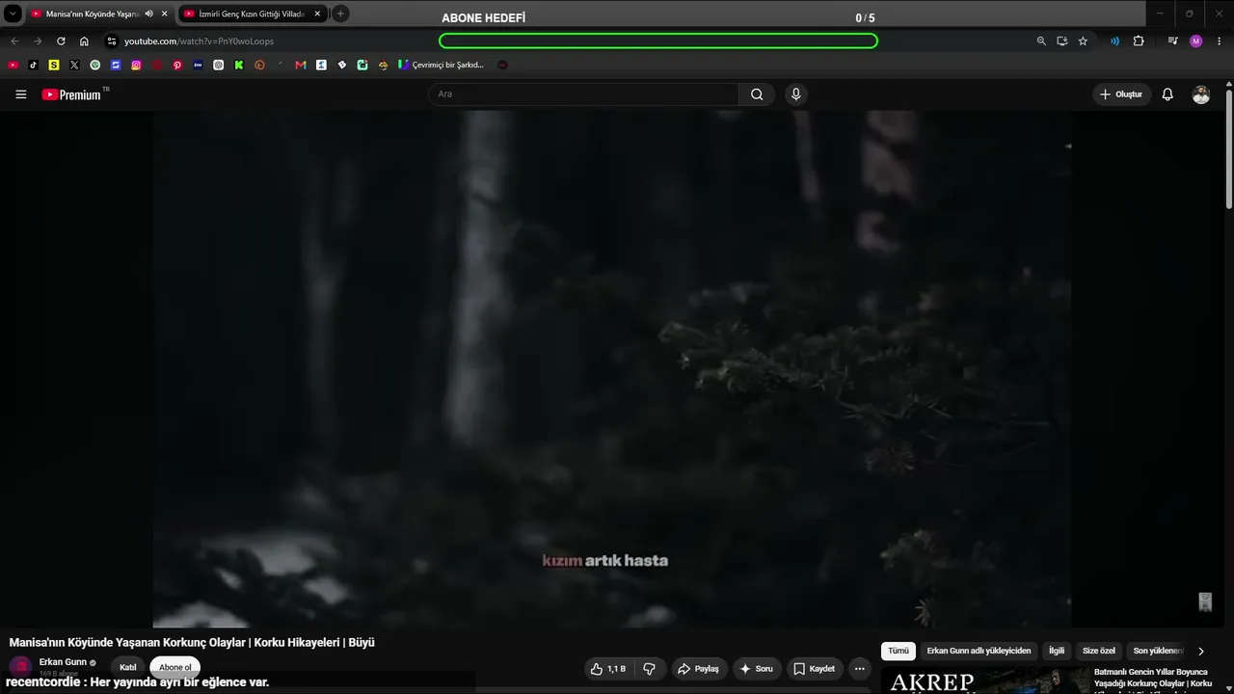The width and height of the screenshot is (1234, 694).
Task: Dislike the video with thumbs down
Action: 650,669
